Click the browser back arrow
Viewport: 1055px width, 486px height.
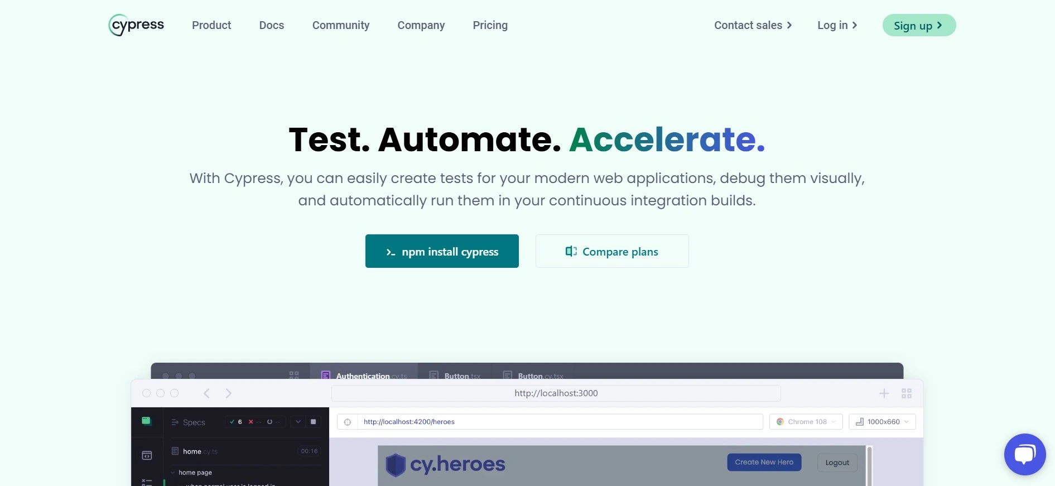(206, 393)
